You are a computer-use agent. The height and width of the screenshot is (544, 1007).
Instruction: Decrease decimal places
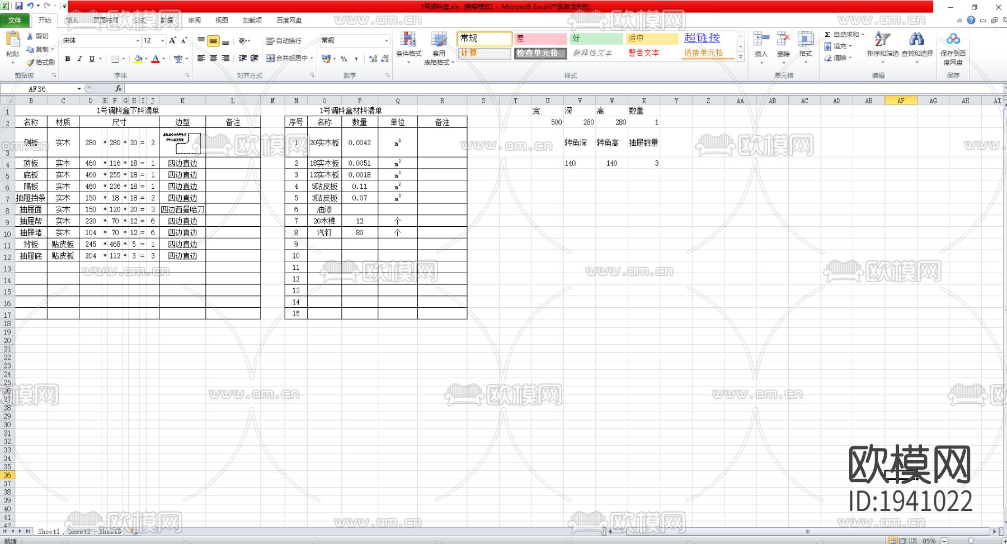click(385, 59)
